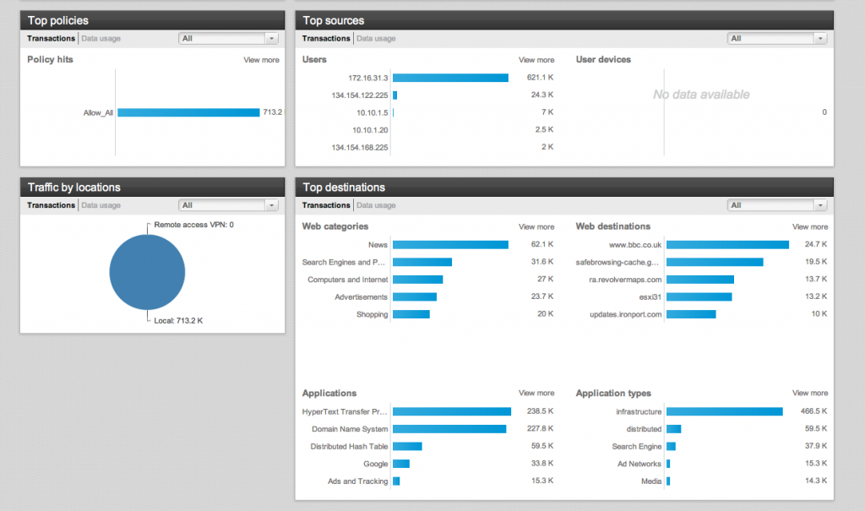Image resolution: width=865 pixels, height=511 pixels.
Task: Expand the Top sources All dropdown
Action: (777, 38)
